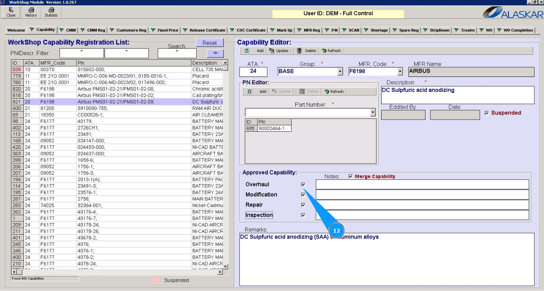
Task: Open the Fixed Price tab
Action: (x=165, y=30)
